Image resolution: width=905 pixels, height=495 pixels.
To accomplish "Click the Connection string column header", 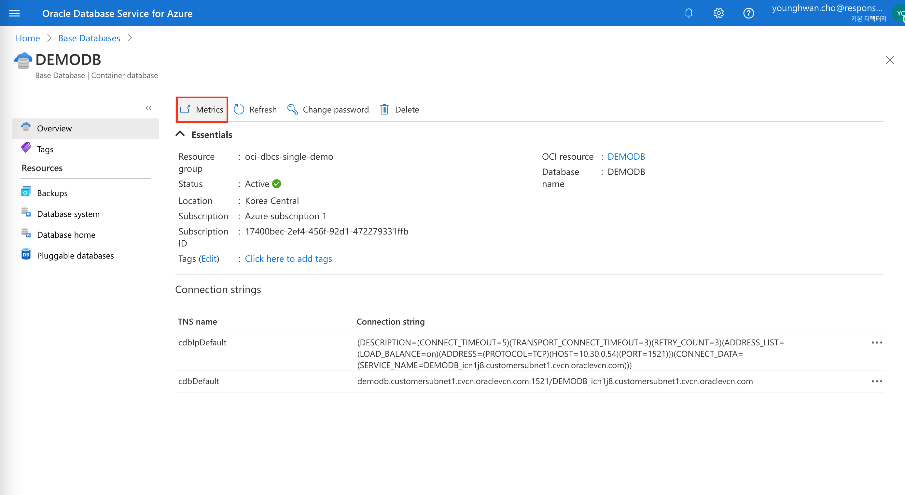I will click(391, 322).
